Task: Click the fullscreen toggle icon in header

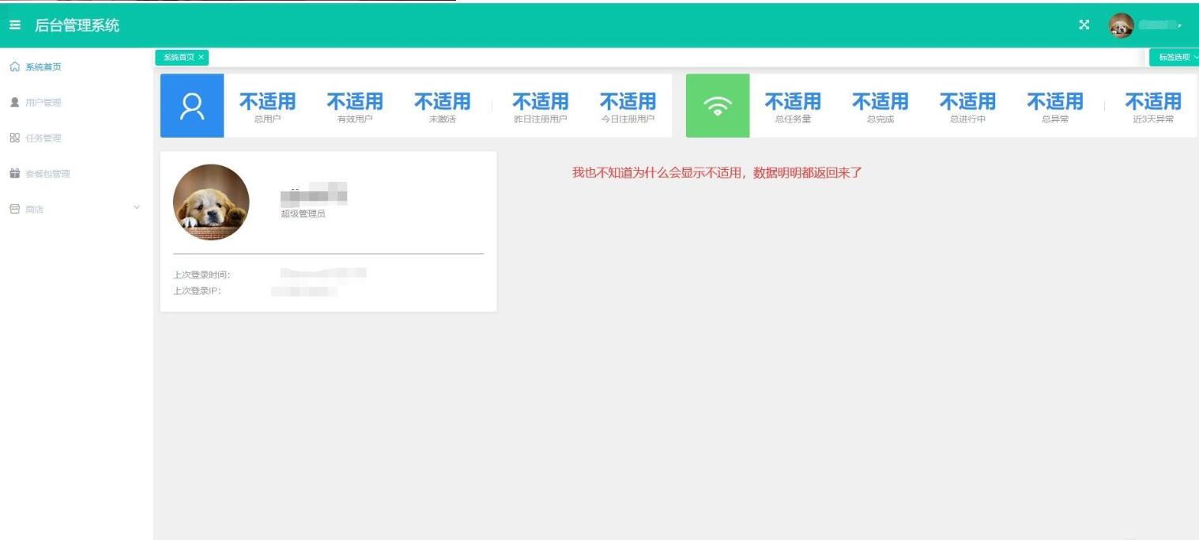Action: (1084, 25)
